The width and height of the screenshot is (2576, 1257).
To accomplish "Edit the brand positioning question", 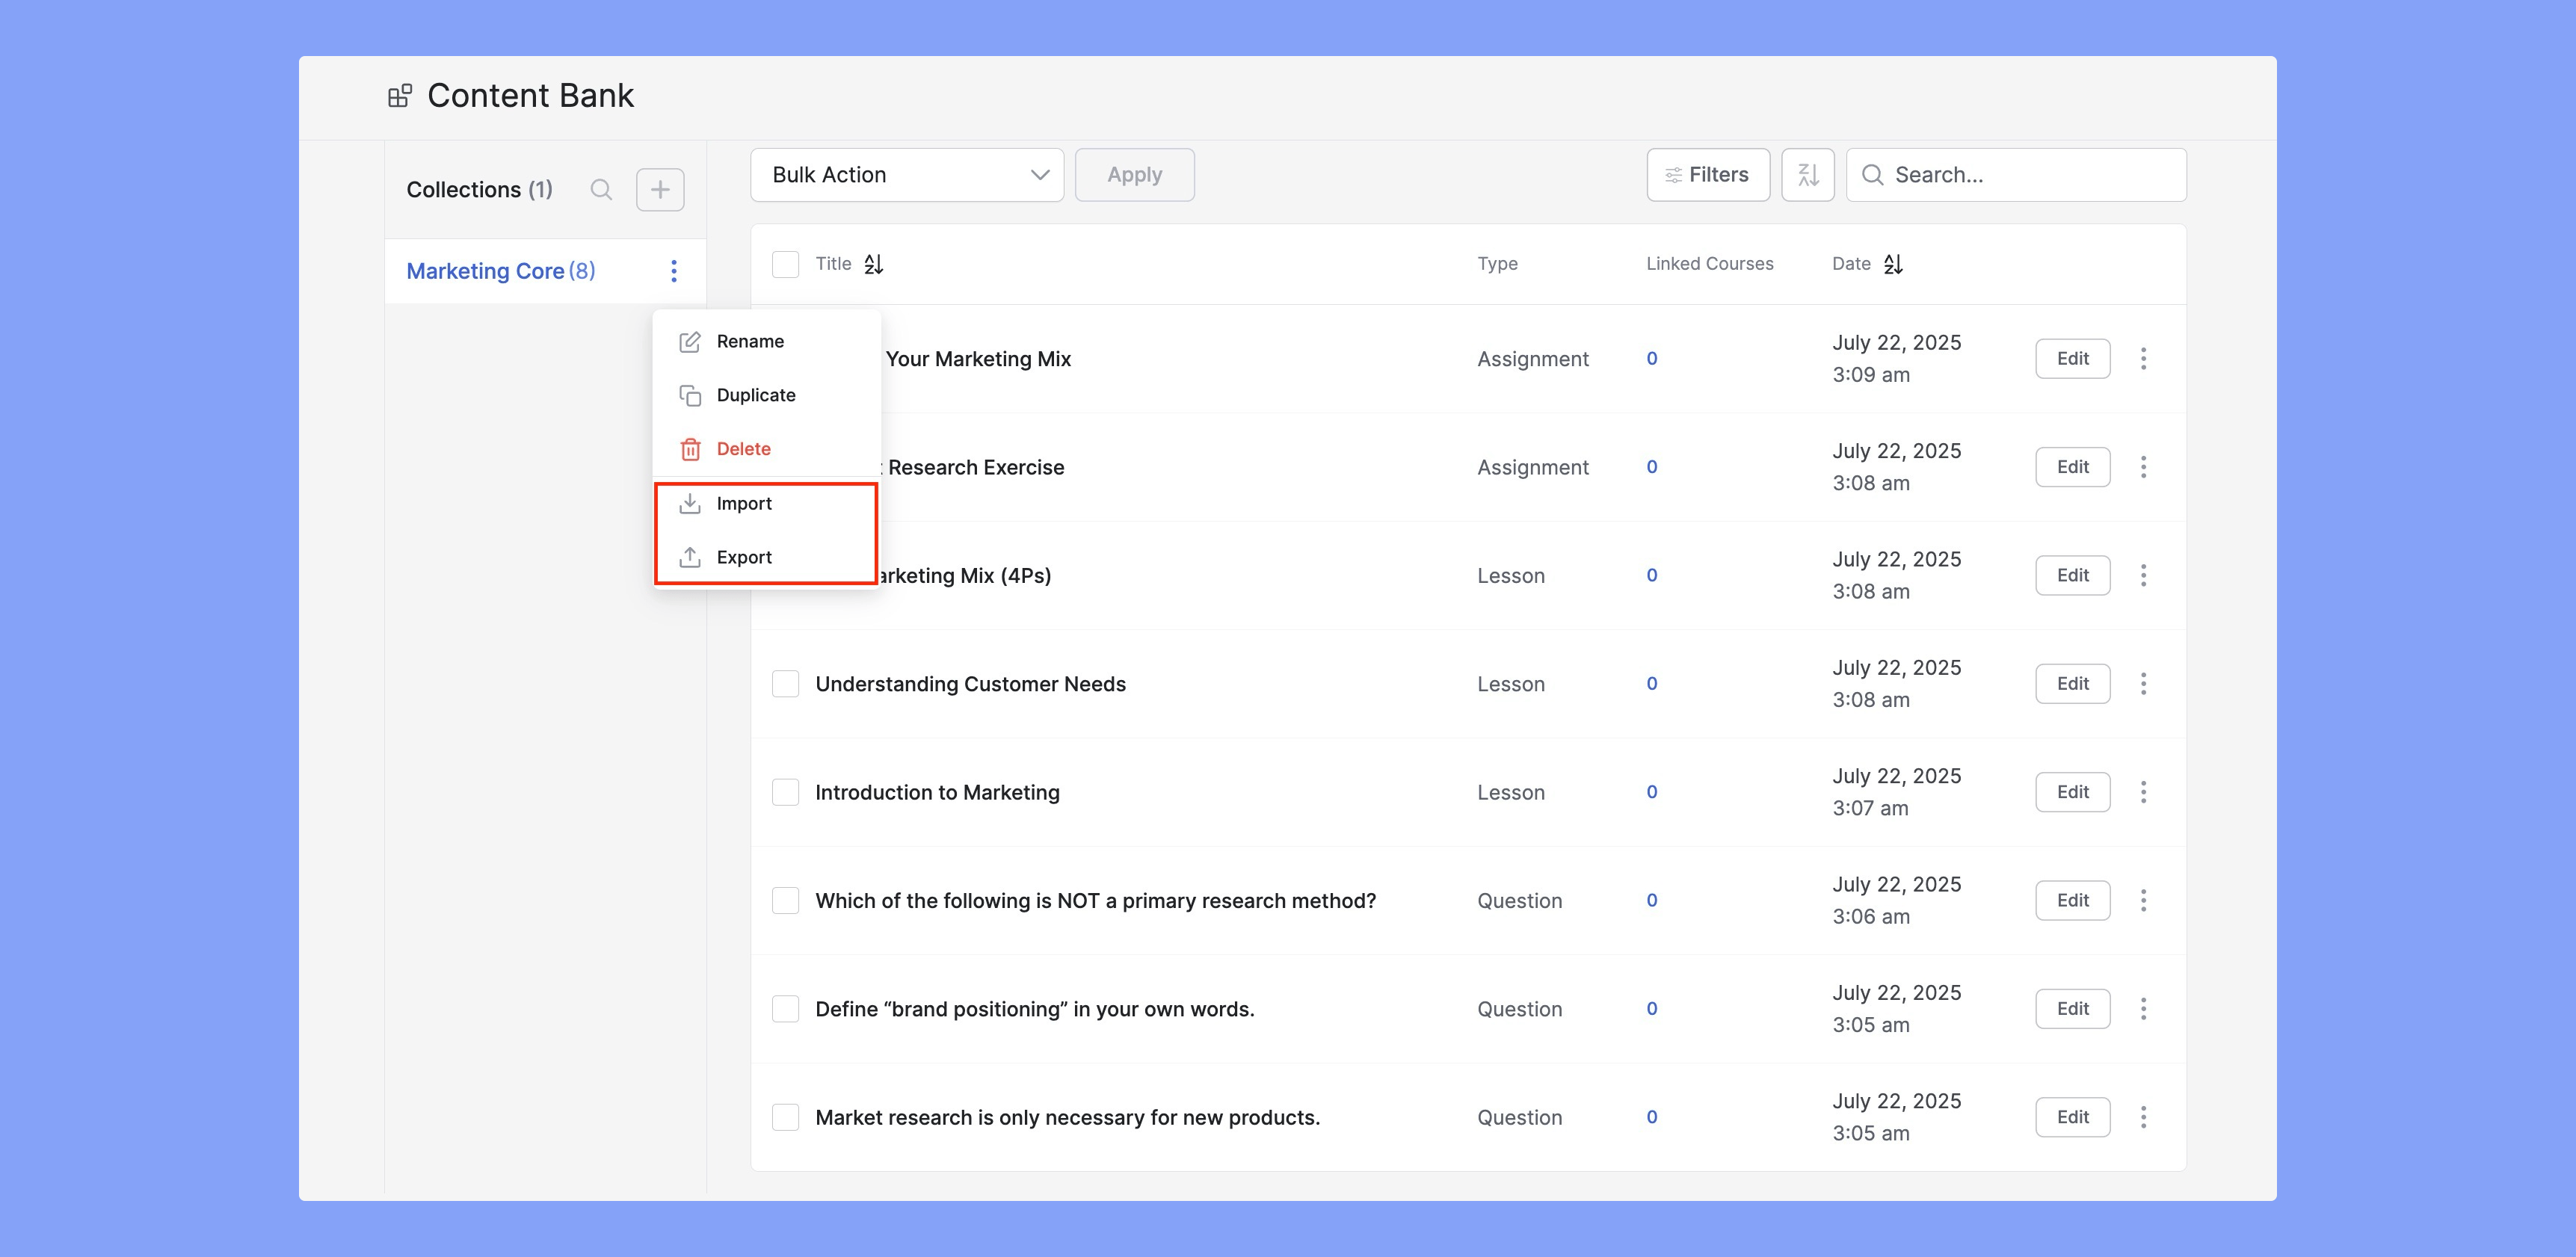I will tap(2073, 1009).
